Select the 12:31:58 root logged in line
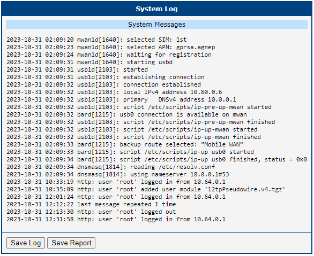The height and width of the screenshot is (256, 314). 116,220
